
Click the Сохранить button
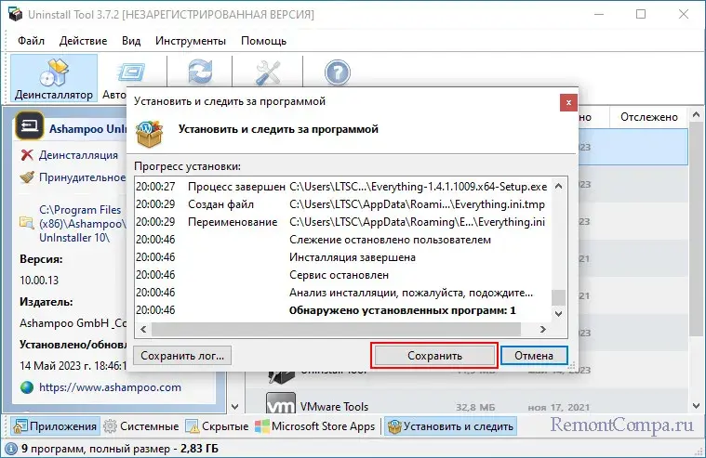434,356
